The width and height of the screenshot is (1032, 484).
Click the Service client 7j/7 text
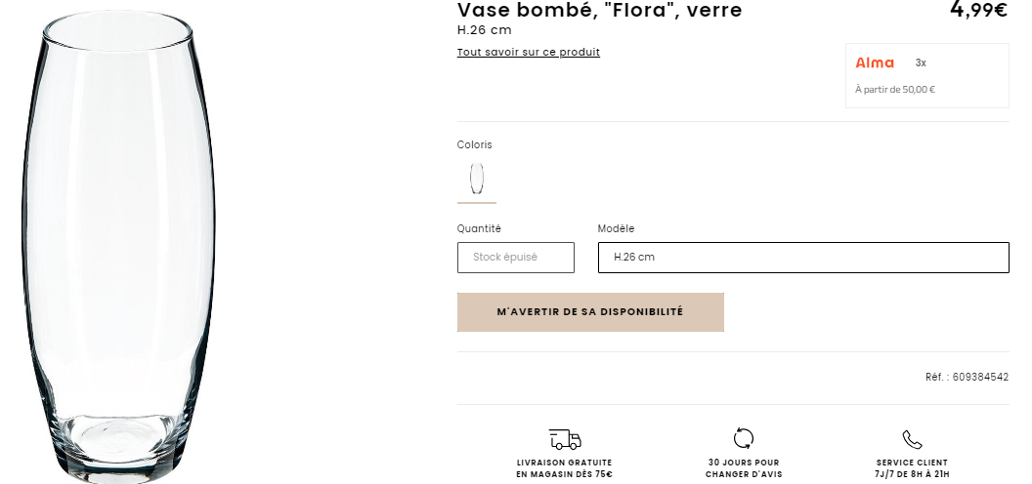(x=912, y=468)
